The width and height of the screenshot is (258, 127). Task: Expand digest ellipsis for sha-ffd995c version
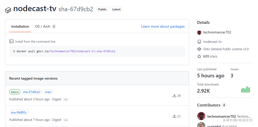[66, 120]
